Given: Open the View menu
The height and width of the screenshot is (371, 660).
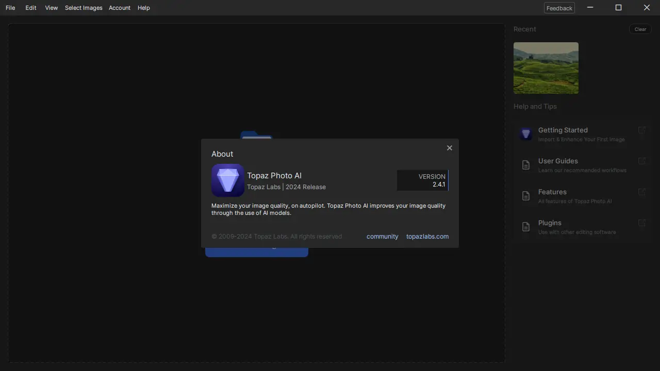Looking at the screenshot, I should point(51,8).
